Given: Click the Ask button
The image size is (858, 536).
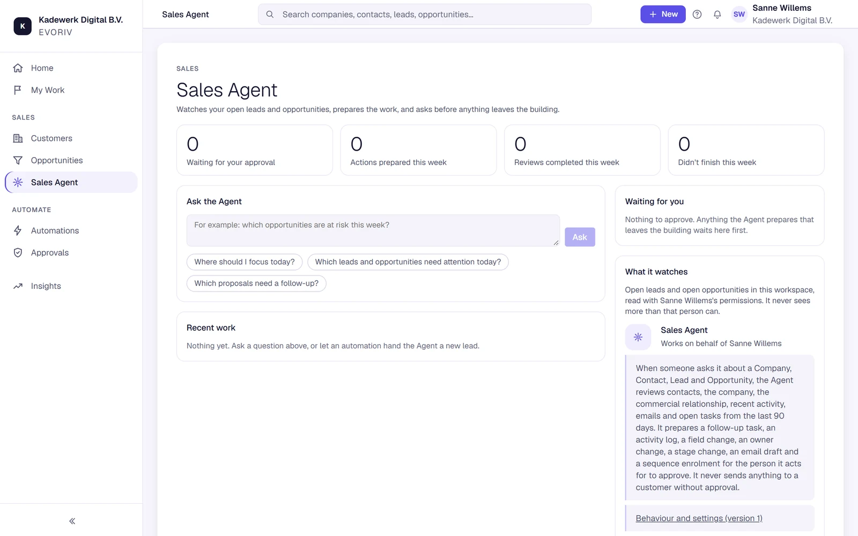Looking at the screenshot, I should tap(580, 237).
